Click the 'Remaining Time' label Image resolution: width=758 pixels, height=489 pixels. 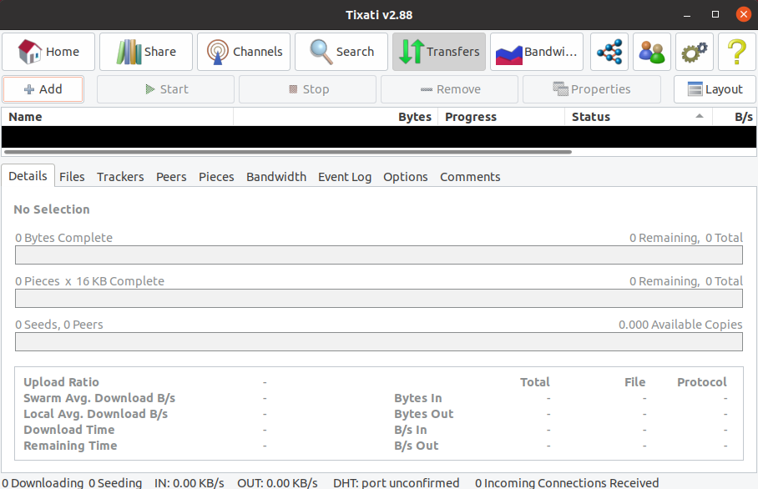pos(71,446)
